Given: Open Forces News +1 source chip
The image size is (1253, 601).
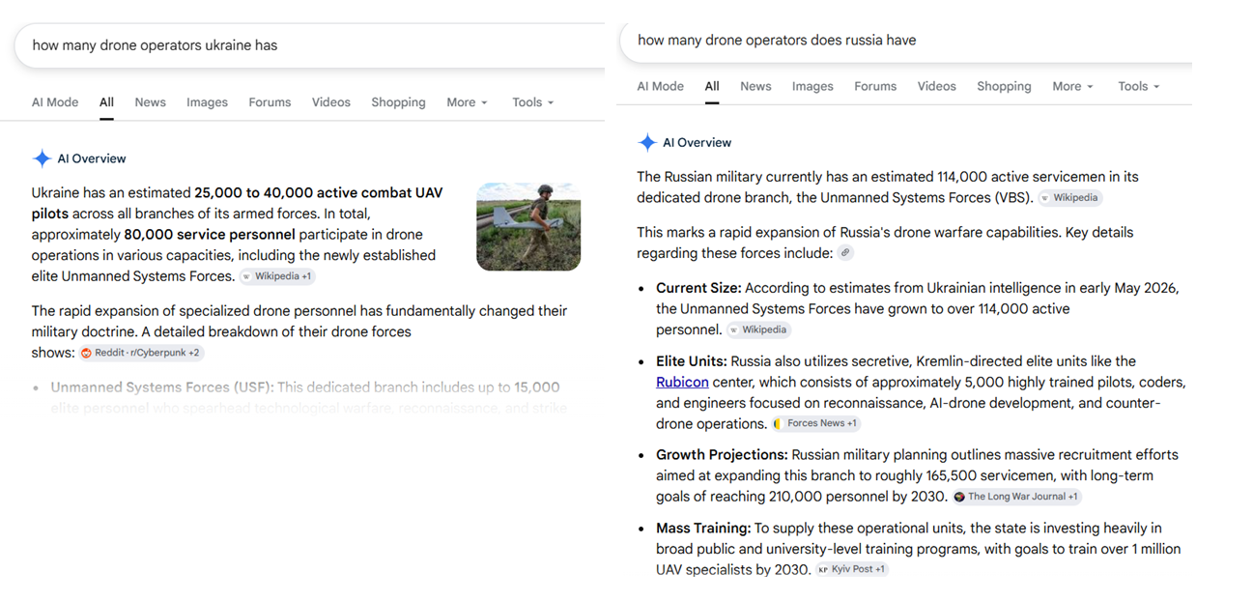Looking at the screenshot, I should (x=815, y=423).
